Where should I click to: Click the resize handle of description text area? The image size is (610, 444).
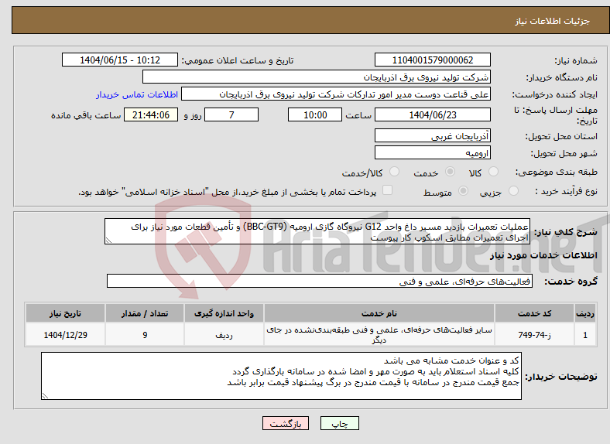coord(108,241)
